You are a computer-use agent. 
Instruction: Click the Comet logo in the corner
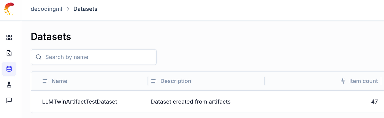(9, 9)
